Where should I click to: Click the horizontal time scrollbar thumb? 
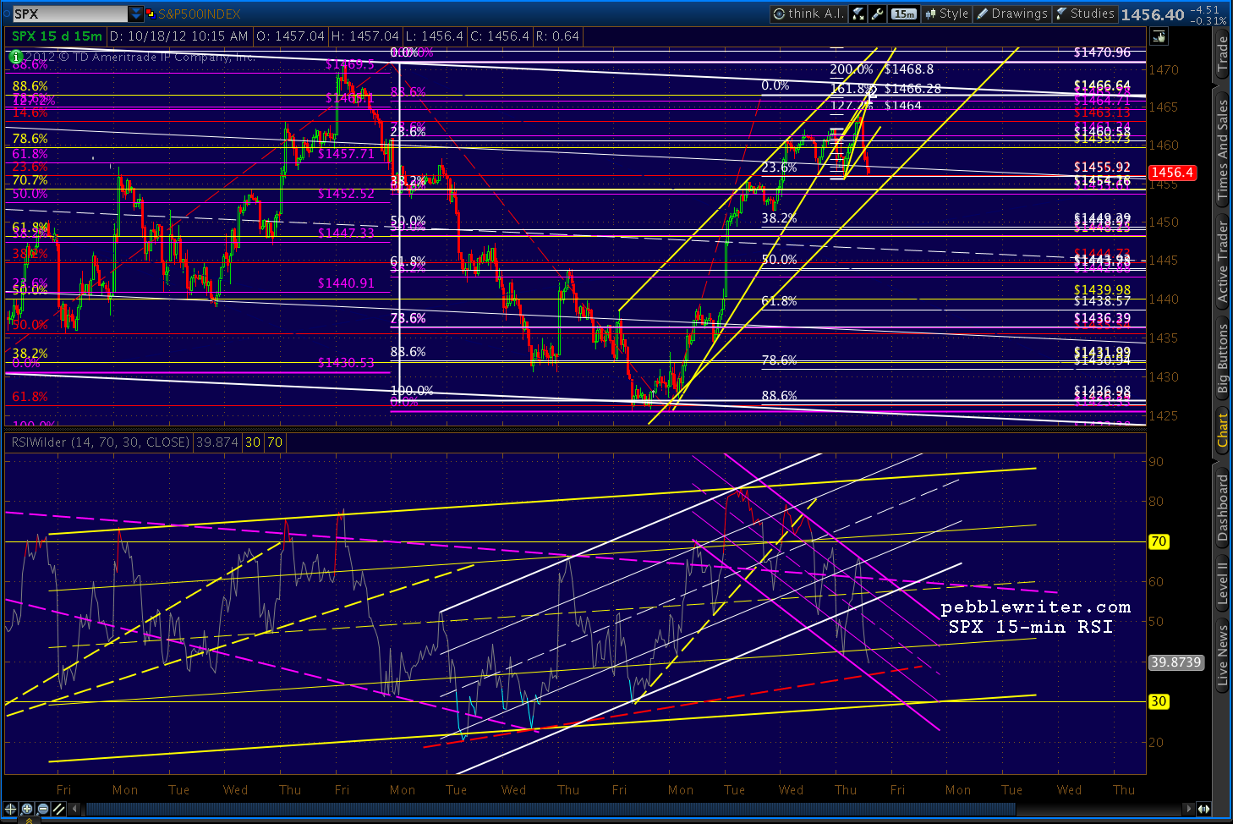click(550, 810)
